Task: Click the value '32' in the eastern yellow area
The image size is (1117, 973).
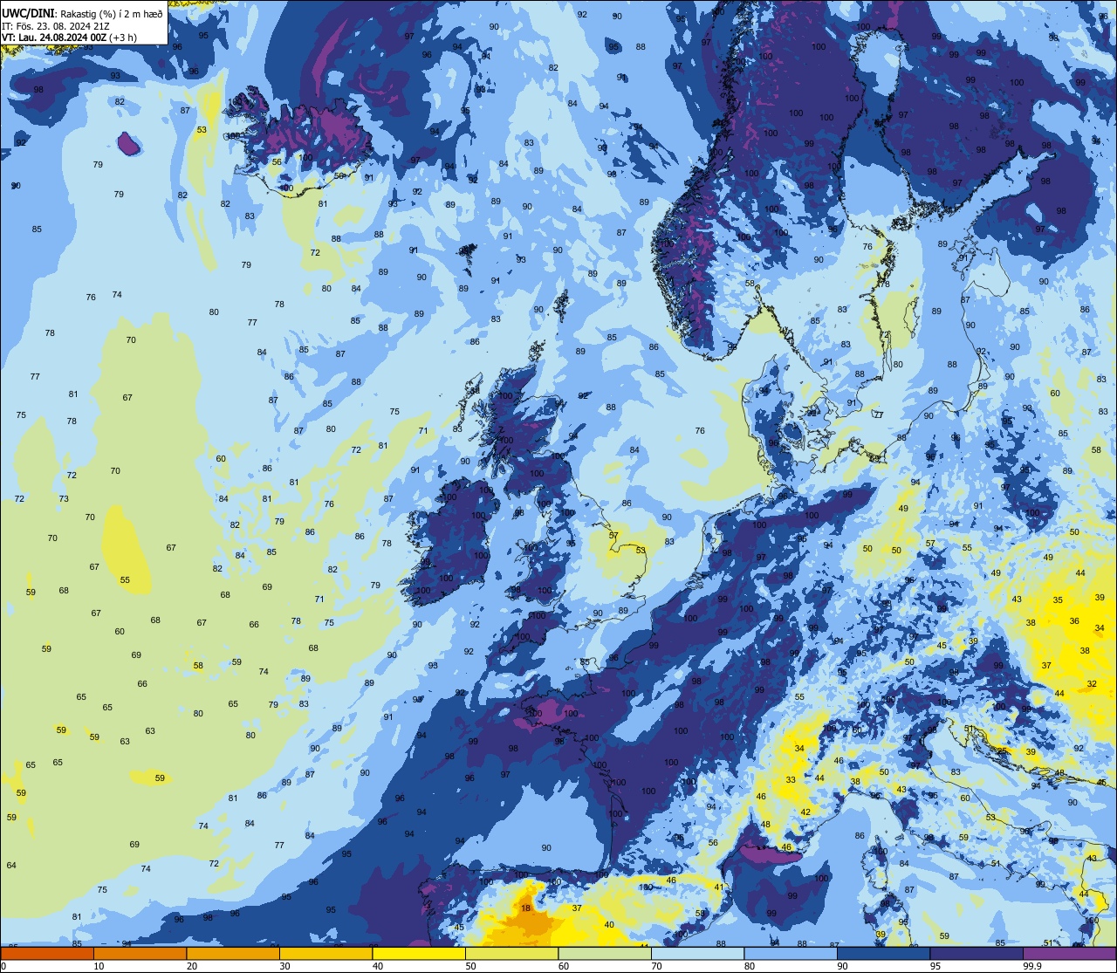Action: tap(1092, 684)
